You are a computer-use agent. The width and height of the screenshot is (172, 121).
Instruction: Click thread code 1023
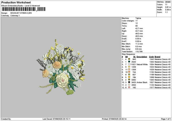(152, 67)
